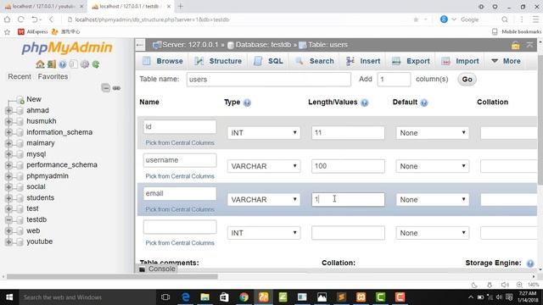Click the empty Name field in fourth row
The width and height of the screenshot is (543, 305).
(180, 227)
